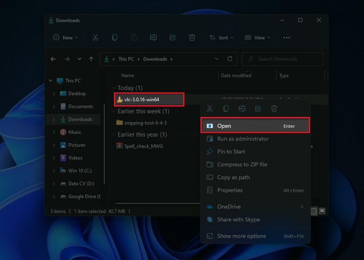This screenshot has height=260, width=364.
Task: Switch to the large thumbnails view in the status bar
Action: pyautogui.click(x=322, y=211)
